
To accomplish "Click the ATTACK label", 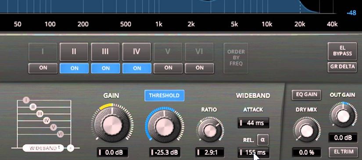I will [253, 110].
